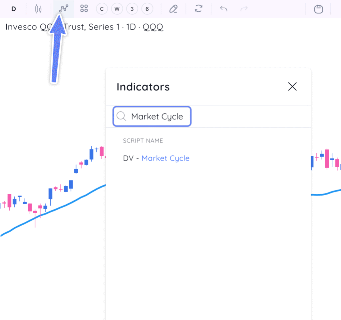The width and height of the screenshot is (341, 320).
Task: Switch to weekly using the W button
Action: 117,9
